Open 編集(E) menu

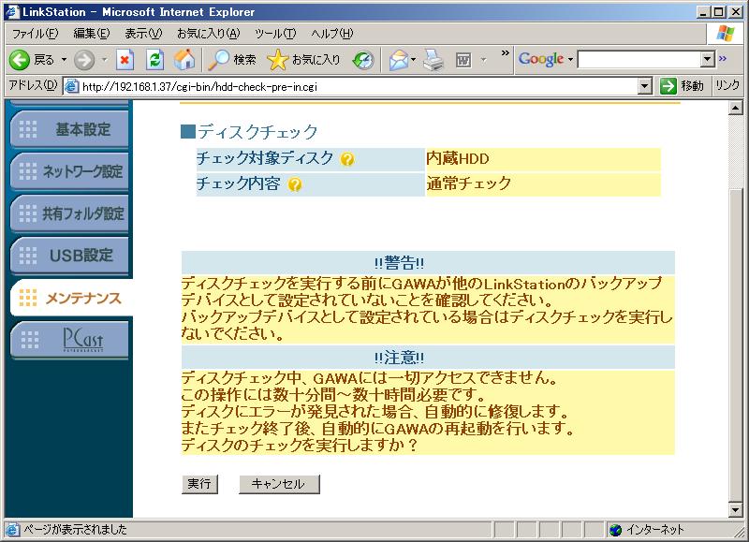[x=91, y=34]
